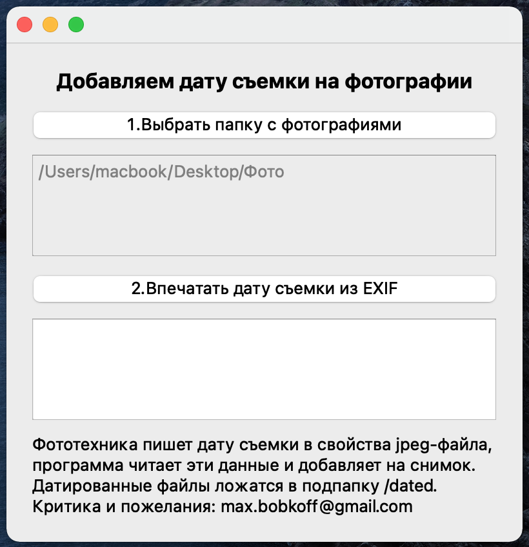Click the "2.Впечатать дату съемки из EXIF" button

pyautogui.click(x=264, y=289)
